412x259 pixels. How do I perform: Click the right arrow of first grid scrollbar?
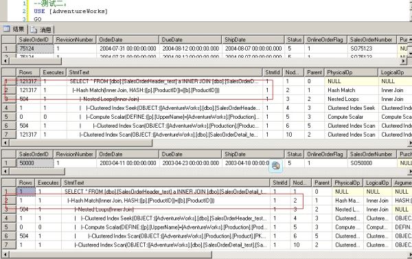[x=404, y=61]
